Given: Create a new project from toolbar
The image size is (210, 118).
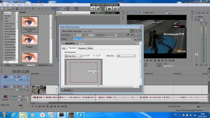Looking at the screenshot, I should [x=2, y=9].
